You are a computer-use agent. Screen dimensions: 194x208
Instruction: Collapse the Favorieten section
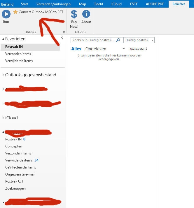point(3,39)
